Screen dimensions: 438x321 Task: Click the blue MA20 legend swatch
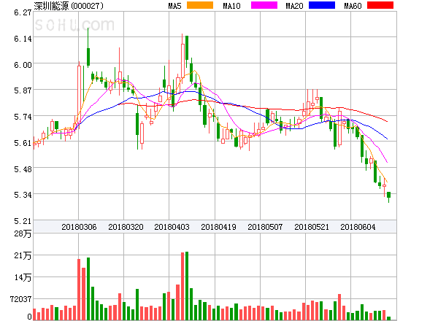322,5
